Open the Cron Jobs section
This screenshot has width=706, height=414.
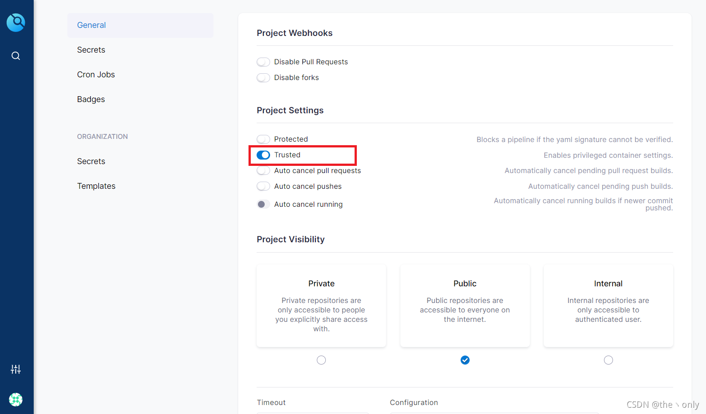[x=141, y=75]
